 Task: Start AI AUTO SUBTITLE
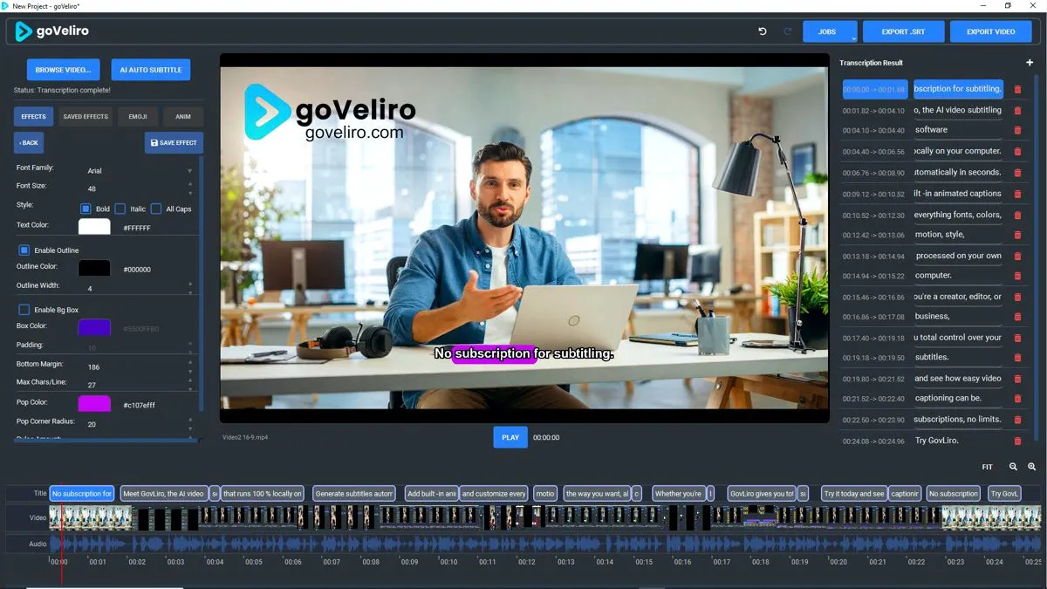pyautogui.click(x=151, y=70)
